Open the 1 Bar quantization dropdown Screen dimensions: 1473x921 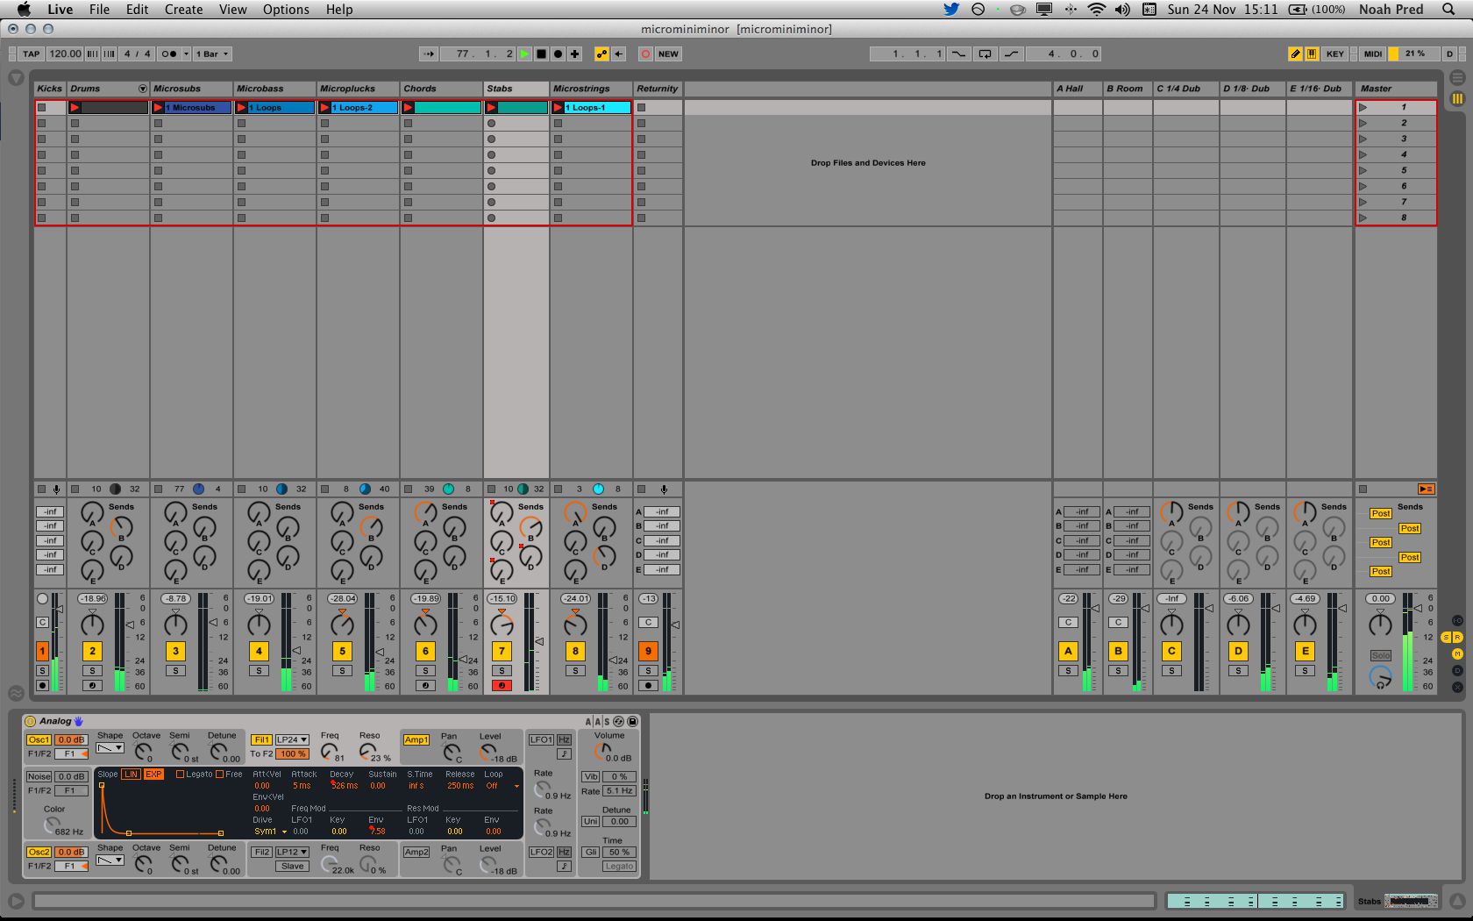(x=212, y=54)
